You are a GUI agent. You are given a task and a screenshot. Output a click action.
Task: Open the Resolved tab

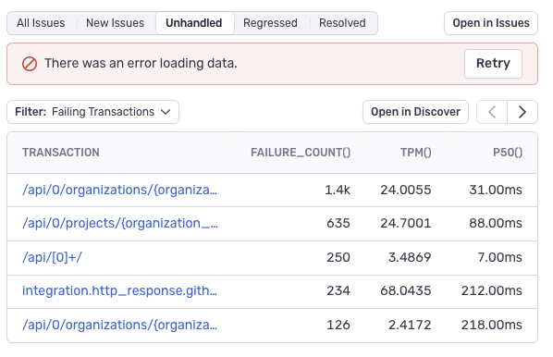342,23
